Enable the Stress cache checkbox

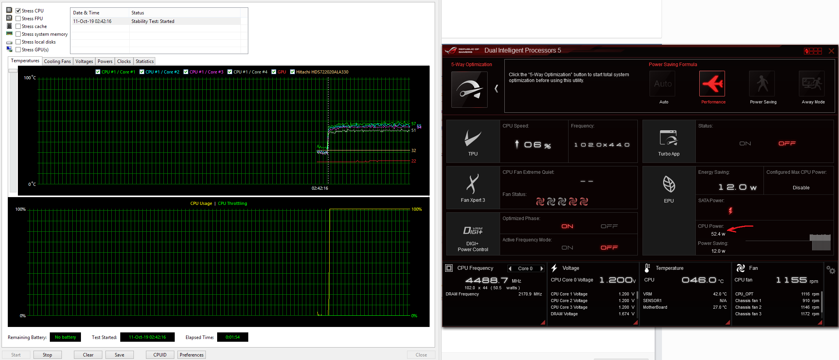(x=18, y=26)
